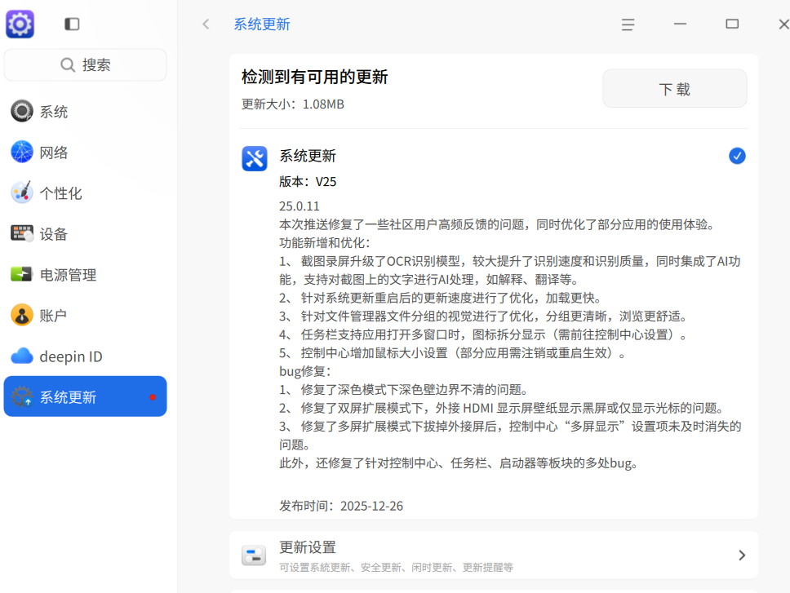Uncheck the 系统更新 blue checkmark
This screenshot has width=790, height=593.
(x=737, y=156)
